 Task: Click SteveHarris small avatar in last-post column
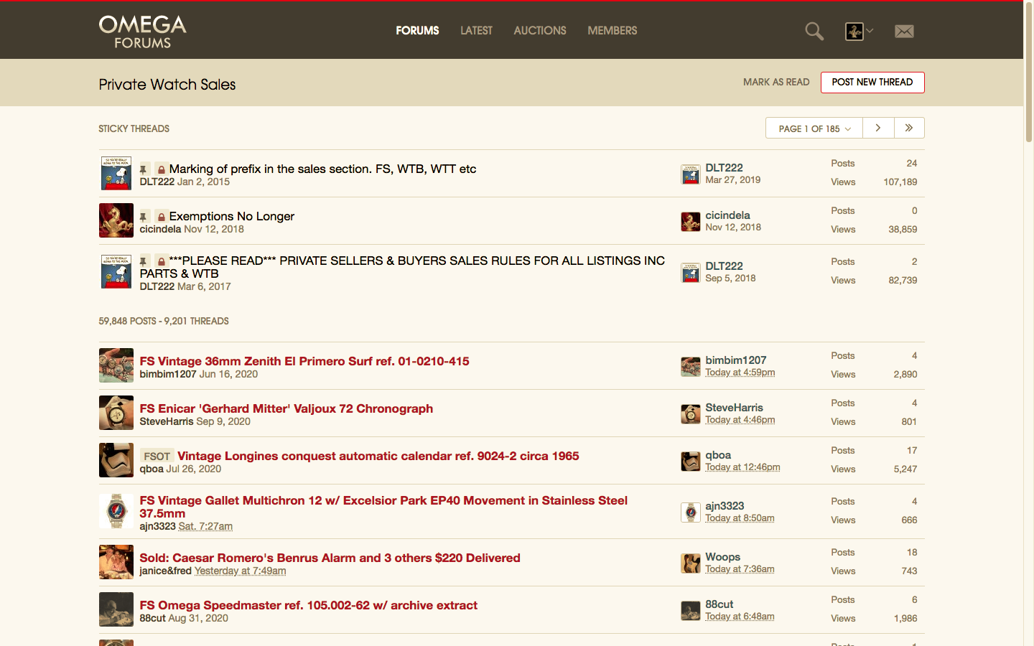(690, 414)
